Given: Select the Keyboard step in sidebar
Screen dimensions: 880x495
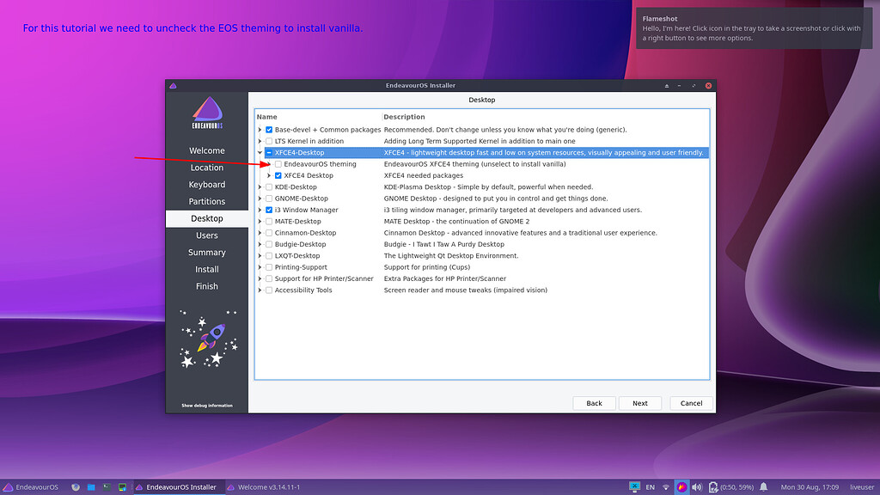Looking at the screenshot, I should pyautogui.click(x=207, y=184).
